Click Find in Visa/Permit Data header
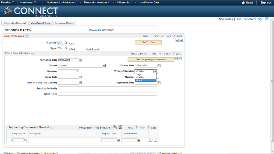Screen dimensions: 274x154 pos(145,36)
